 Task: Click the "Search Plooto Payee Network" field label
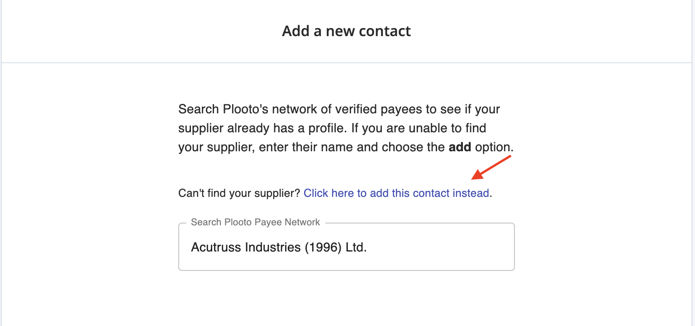(x=255, y=222)
